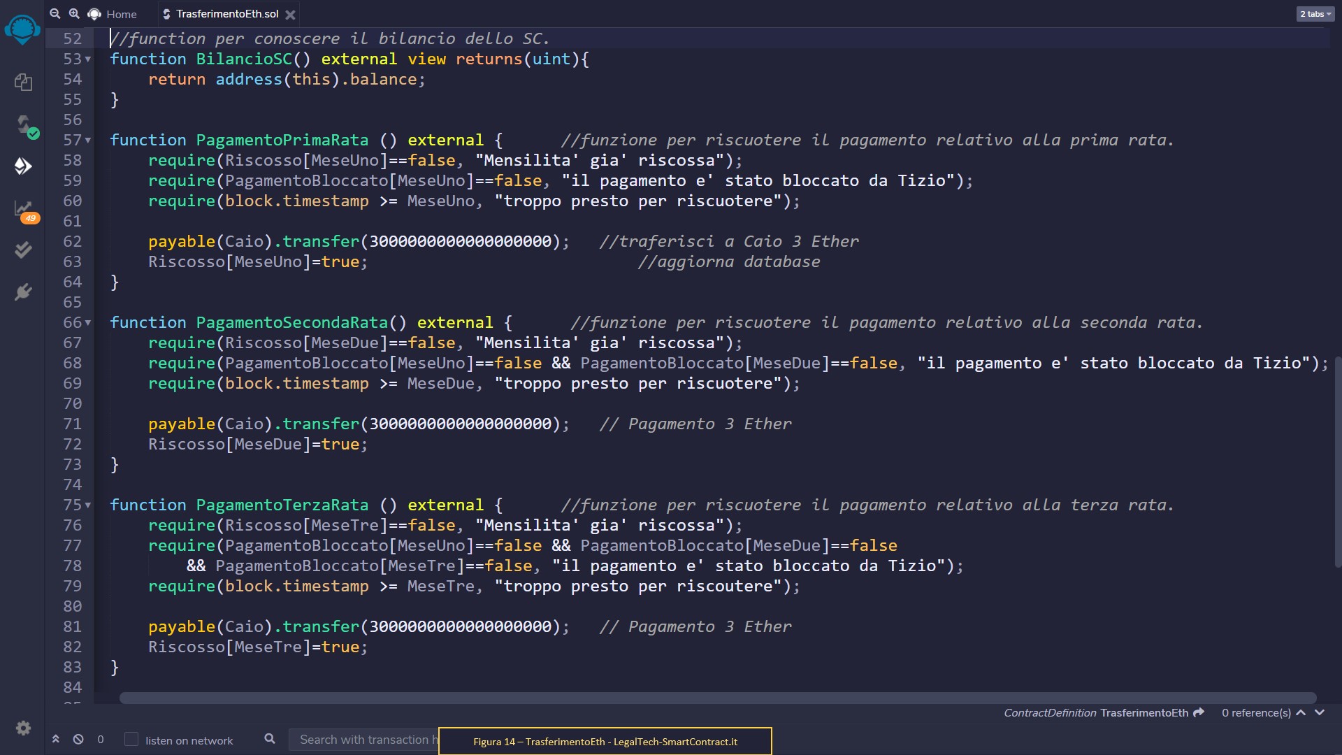This screenshot has height=755, width=1342.
Task: Click the block.timestamp >= MeseDue require line
Action: pyautogui.click(x=474, y=383)
